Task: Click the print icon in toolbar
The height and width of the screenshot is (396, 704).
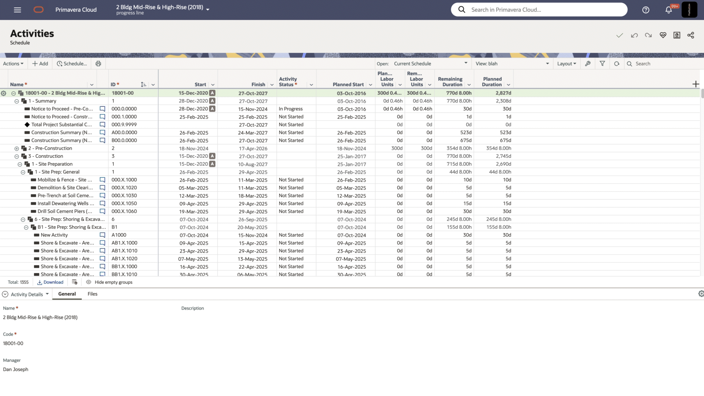Action: coord(98,63)
